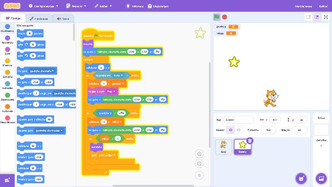Open the choose a sprite button

301,178
